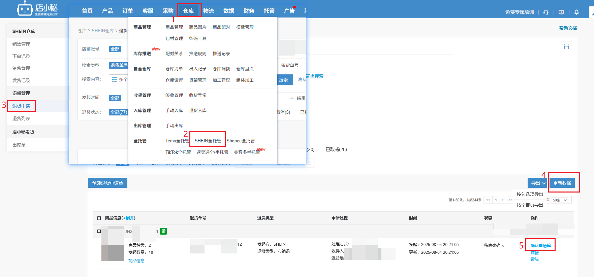
Task: Click the green 备 badge
Action: [163, 231]
